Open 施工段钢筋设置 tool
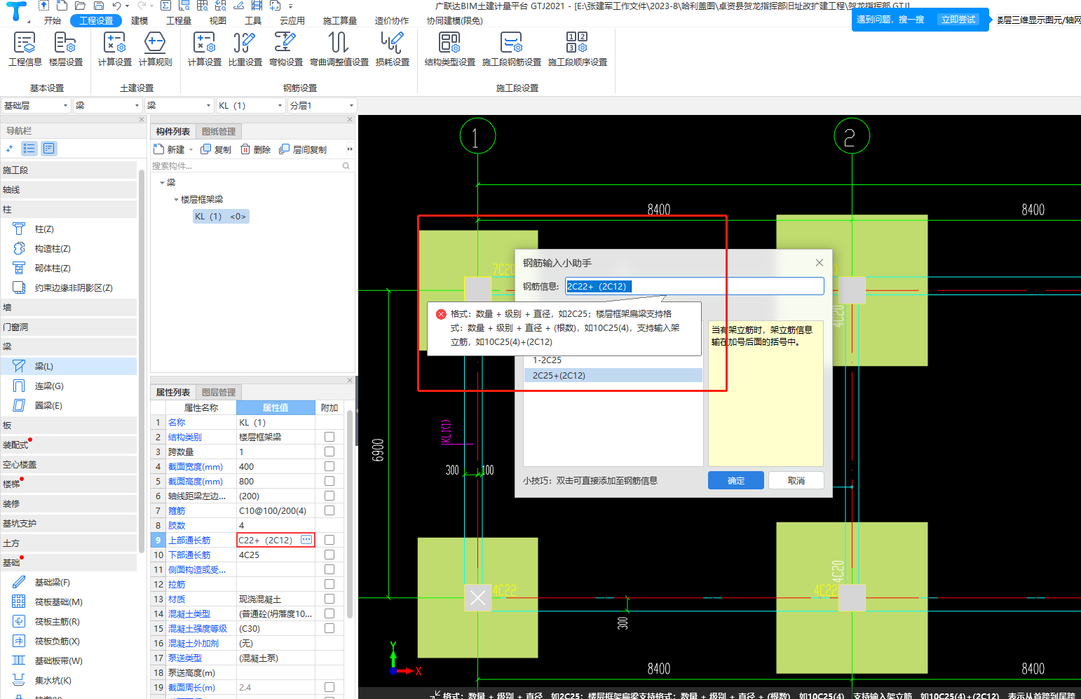 point(512,49)
